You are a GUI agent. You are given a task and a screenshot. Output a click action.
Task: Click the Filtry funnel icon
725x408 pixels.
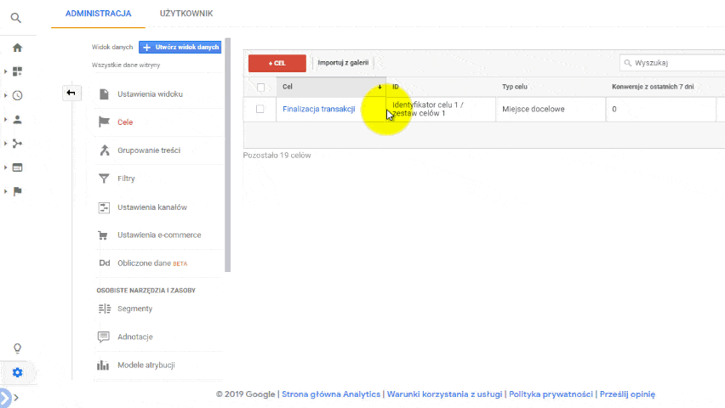point(104,178)
